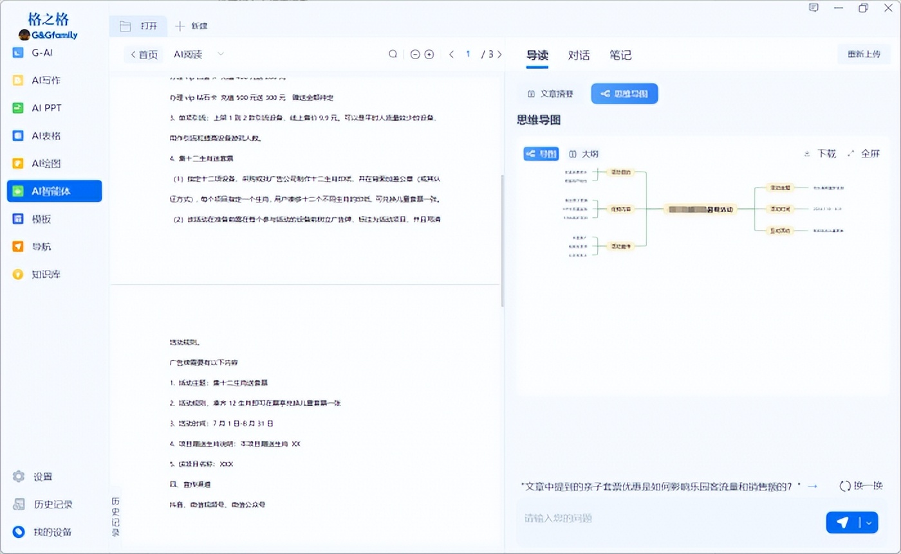Zoom in with the plus circle icon
Screen dimensions: 901x554
(x=429, y=55)
